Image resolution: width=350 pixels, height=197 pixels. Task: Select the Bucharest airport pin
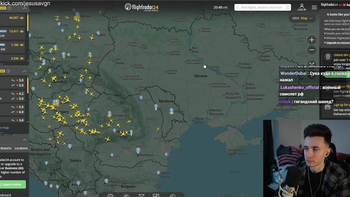tap(138, 150)
